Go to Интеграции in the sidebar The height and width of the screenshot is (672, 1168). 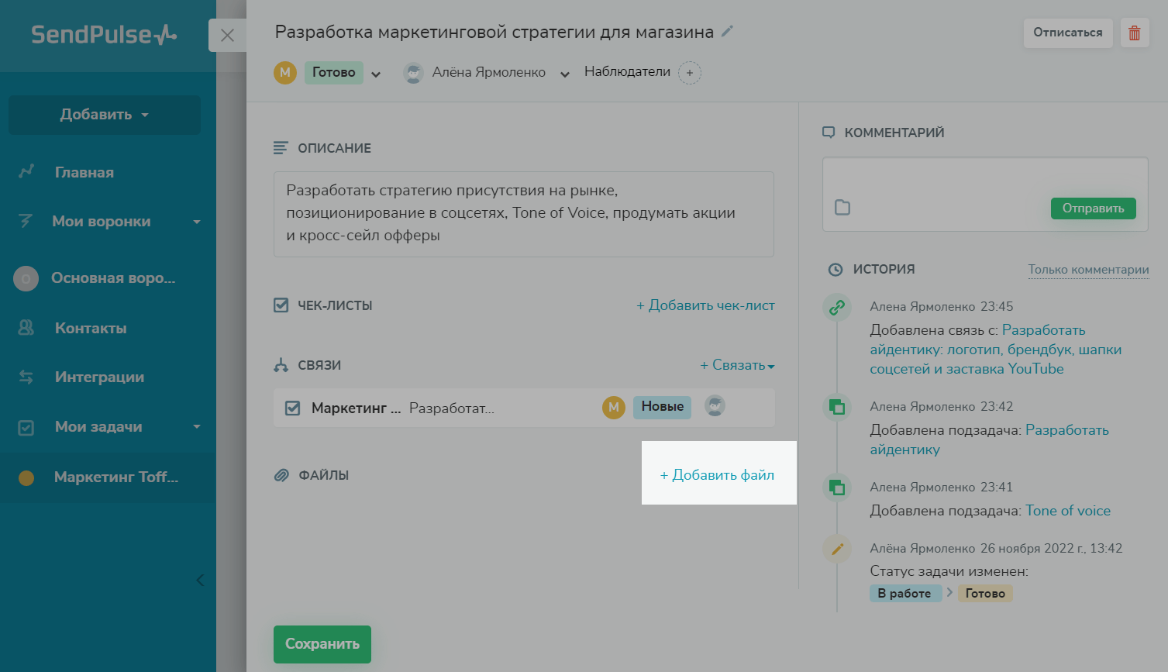pos(99,377)
